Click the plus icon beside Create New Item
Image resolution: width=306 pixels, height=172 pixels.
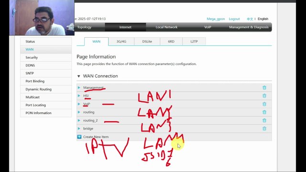tap(79, 137)
